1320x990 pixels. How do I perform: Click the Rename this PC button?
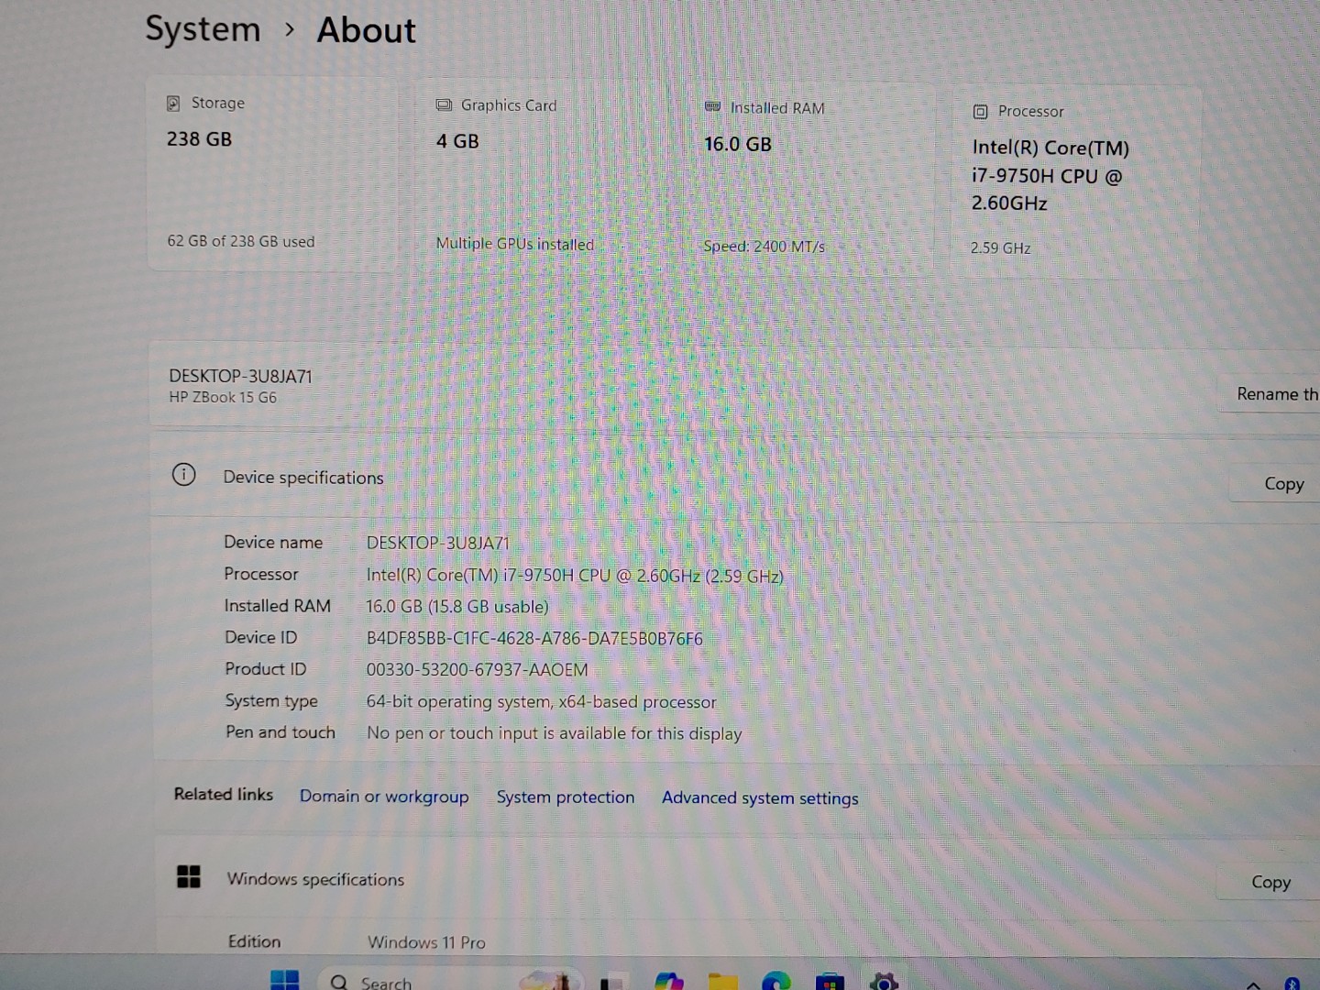coord(1274,394)
